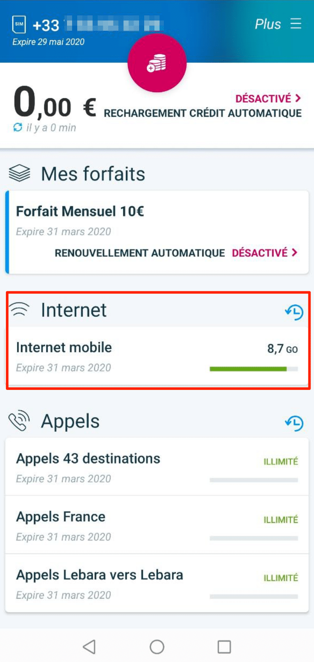Click the Internet mobile data progress bar
The height and width of the screenshot is (662, 314).
253,369
